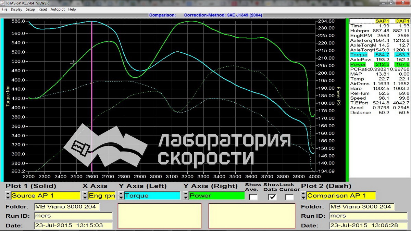The height and width of the screenshot is (231, 411).
Task: Open the Help menu
Action: 72,9
